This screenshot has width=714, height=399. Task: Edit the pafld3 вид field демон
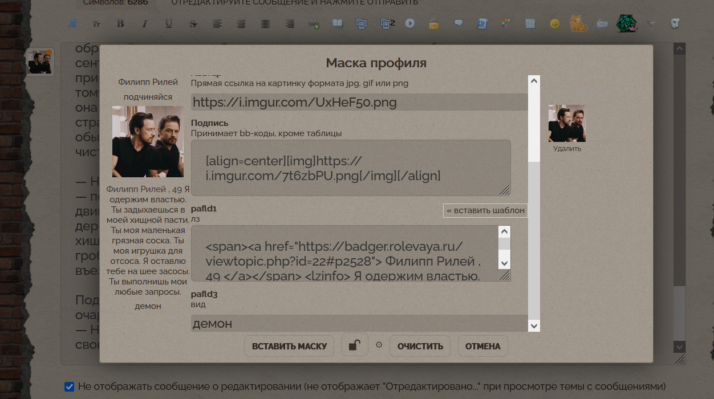pyautogui.click(x=359, y=323)
